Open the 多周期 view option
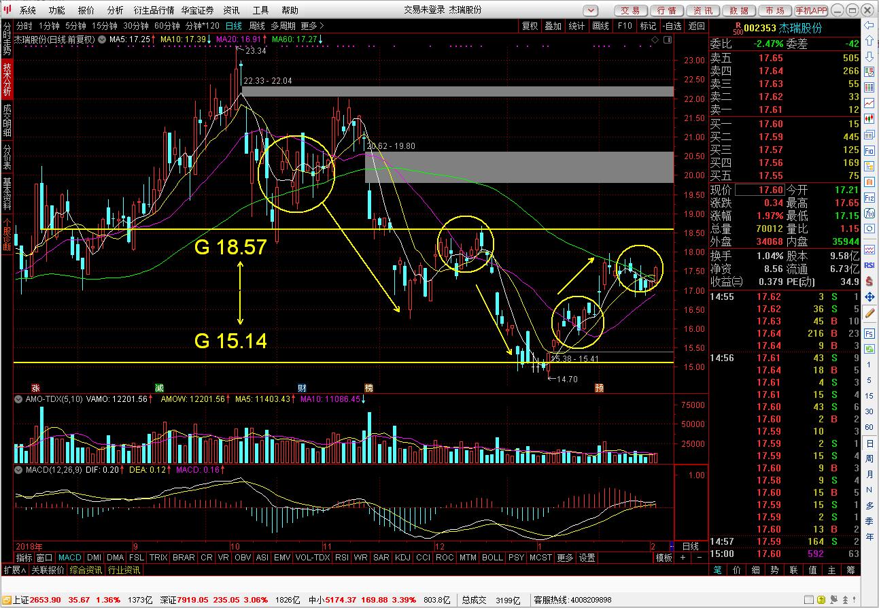 coord(283,26)
